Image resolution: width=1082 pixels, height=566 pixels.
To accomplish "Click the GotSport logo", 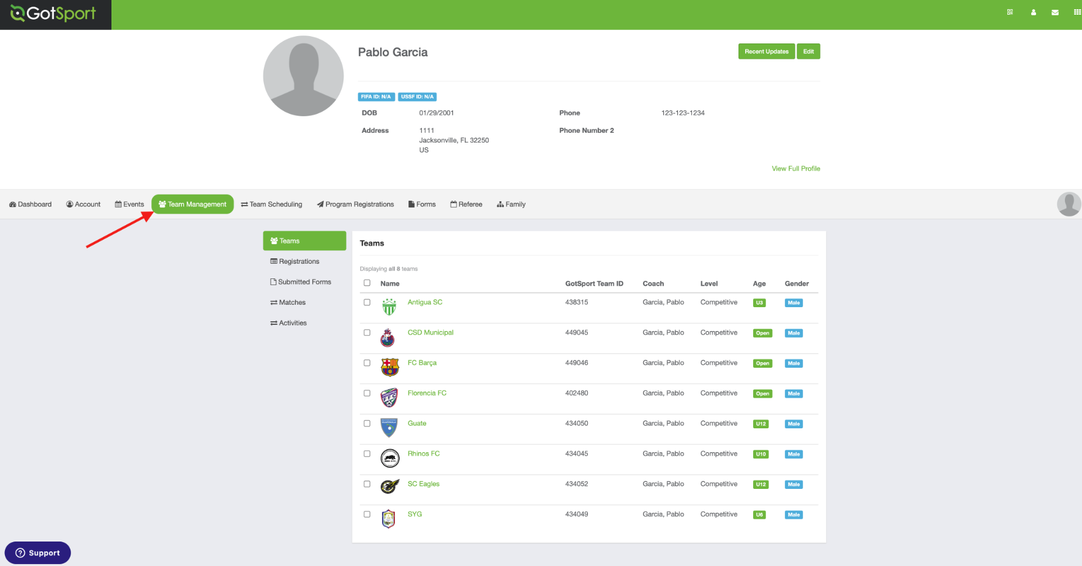I will click(54, 13).
